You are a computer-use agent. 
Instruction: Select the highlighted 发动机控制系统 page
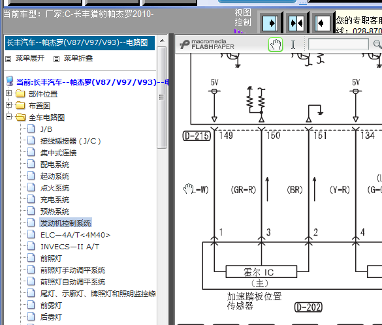65,223
